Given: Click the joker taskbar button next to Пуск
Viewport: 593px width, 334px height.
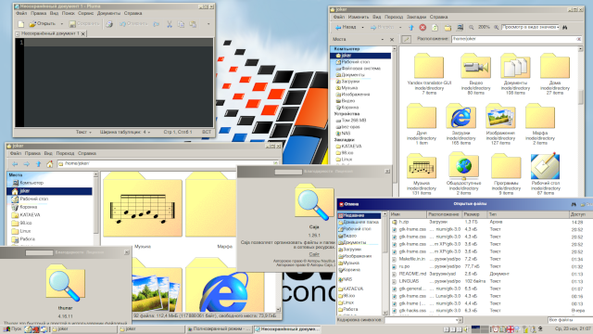Looking at the screenshot, I should tap(83, 329).
